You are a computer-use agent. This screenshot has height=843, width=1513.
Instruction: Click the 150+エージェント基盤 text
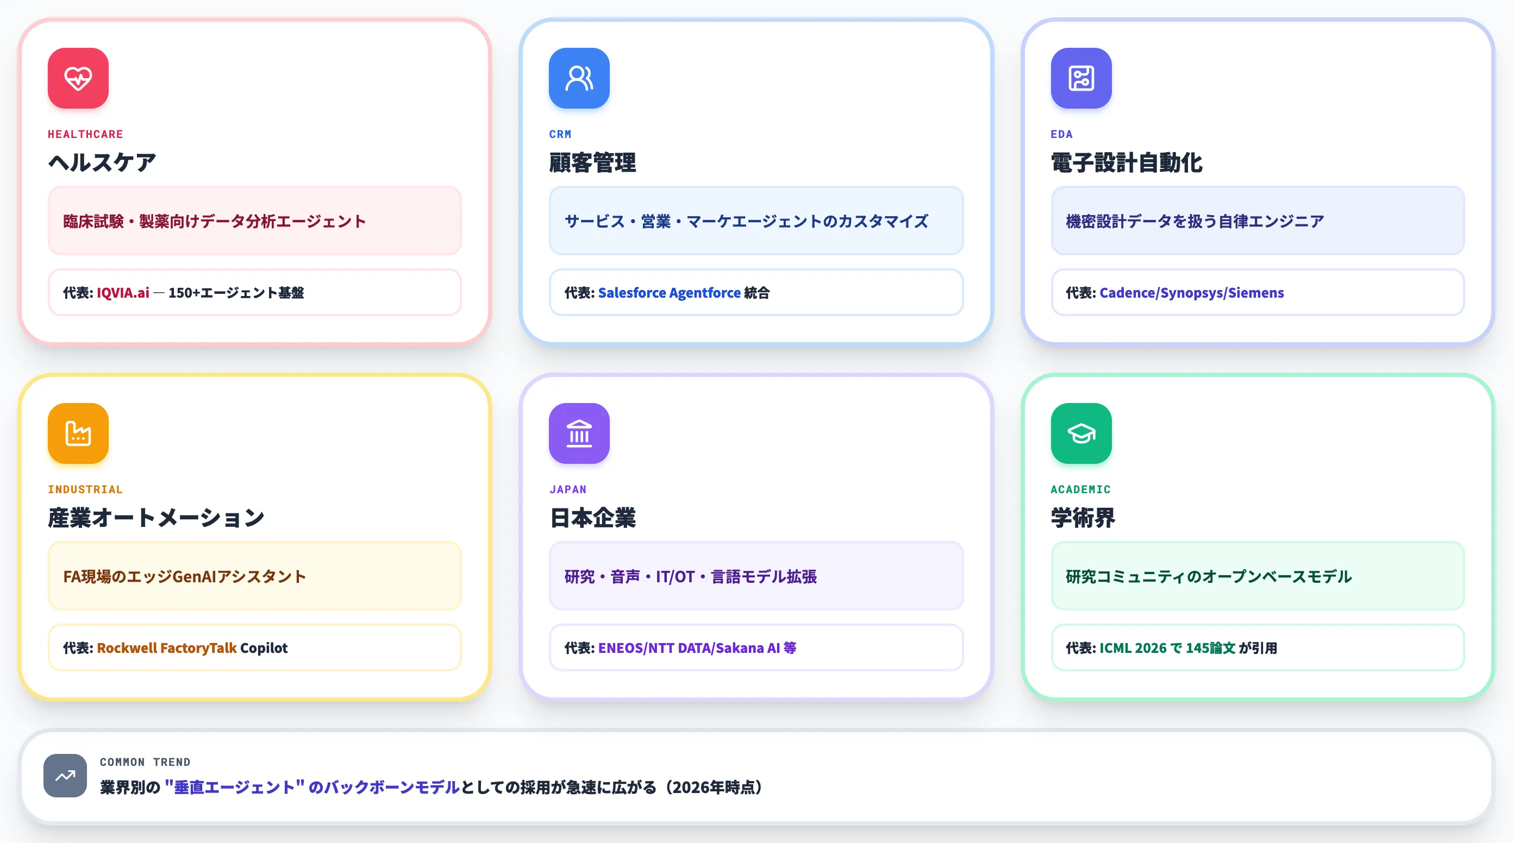pyautogui.click(x=236, y=292)
